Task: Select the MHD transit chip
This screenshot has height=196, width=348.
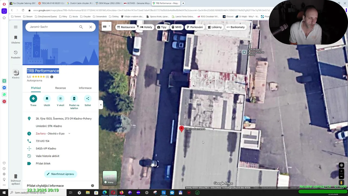Action: tap(176, 27)
